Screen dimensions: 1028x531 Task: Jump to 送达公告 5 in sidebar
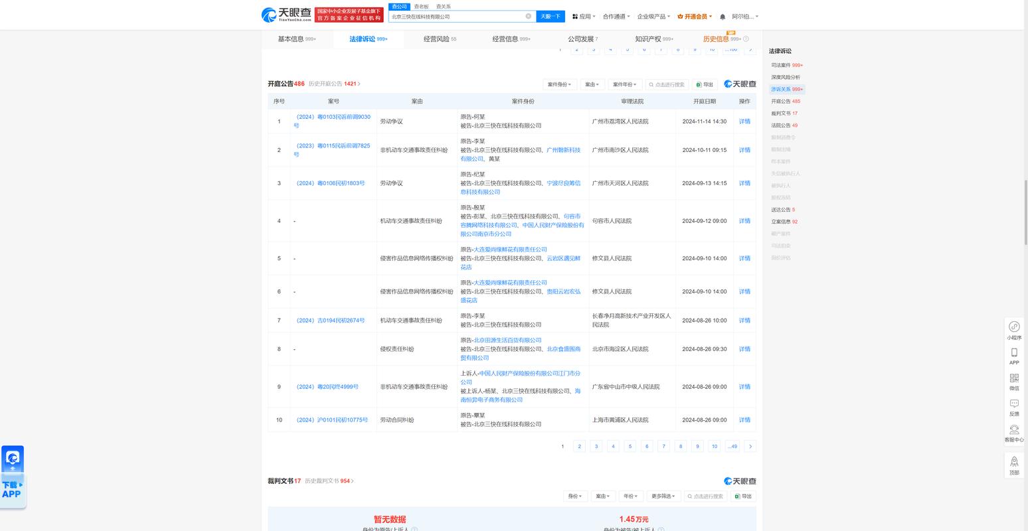[x=783, y=210]
